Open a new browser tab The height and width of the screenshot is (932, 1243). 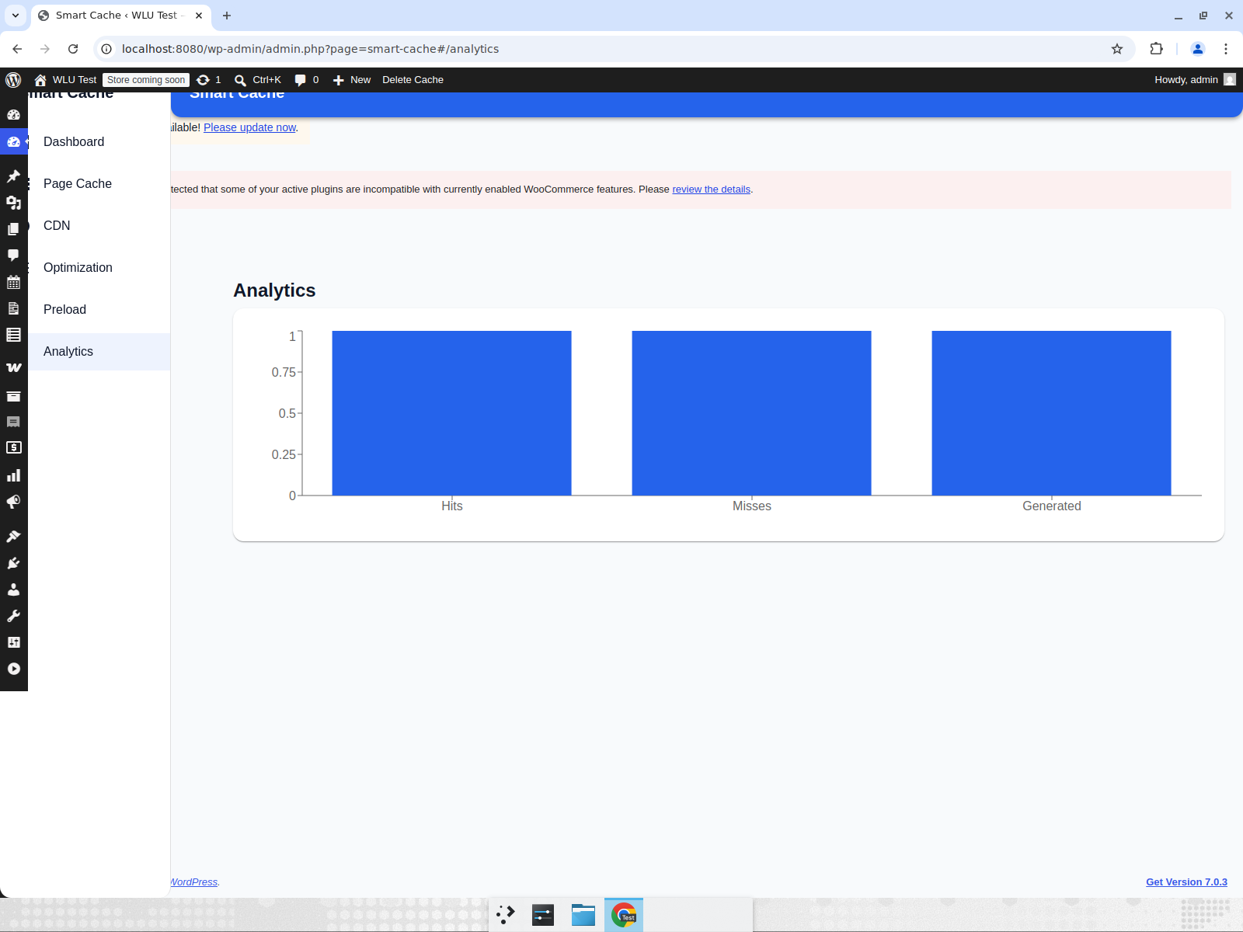(227, 16)
